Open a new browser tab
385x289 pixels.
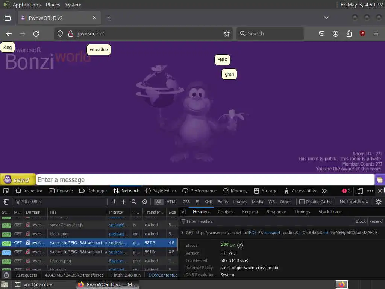click(x=109, y=18)
